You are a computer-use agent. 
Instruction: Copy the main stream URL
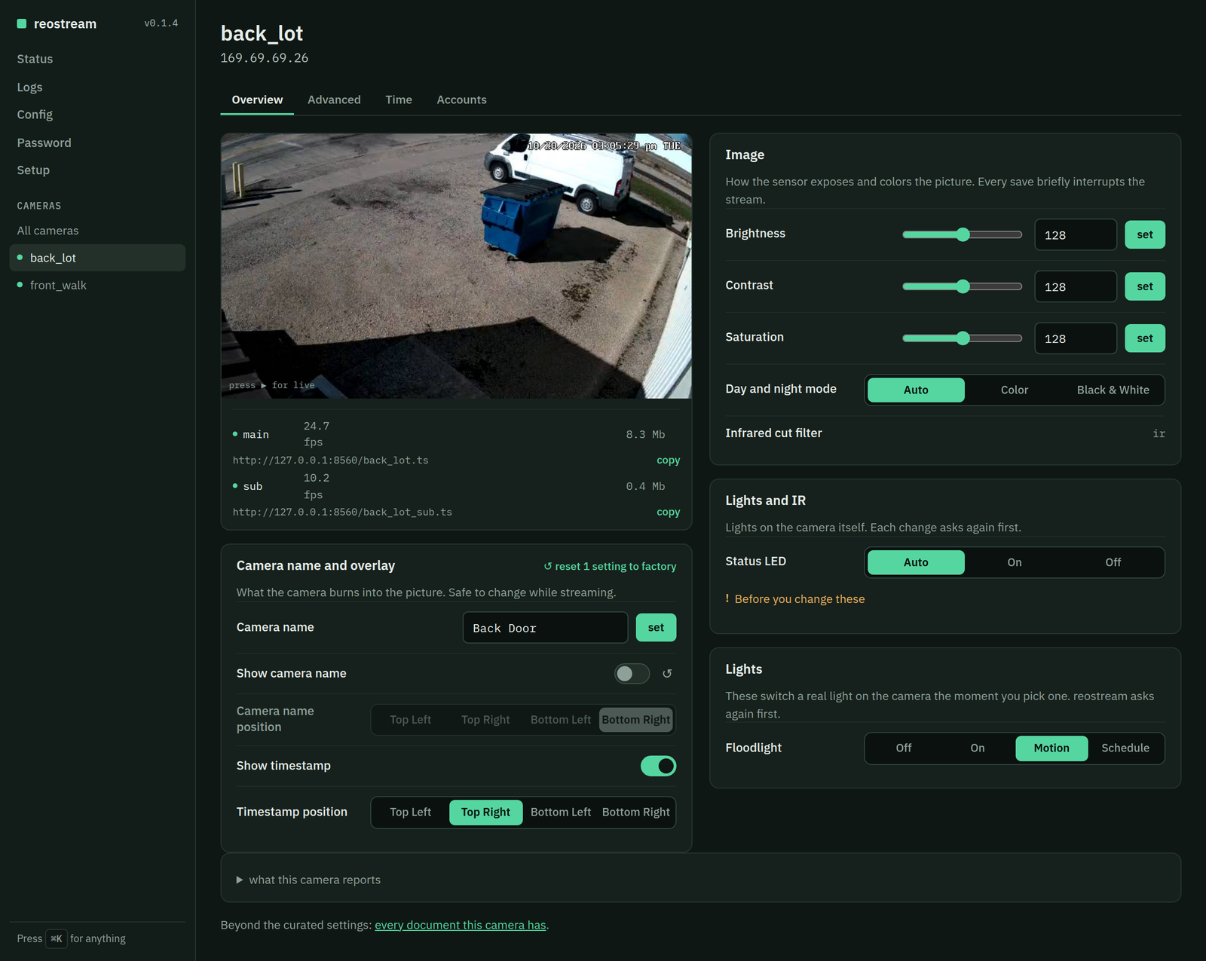pos(668,460)
